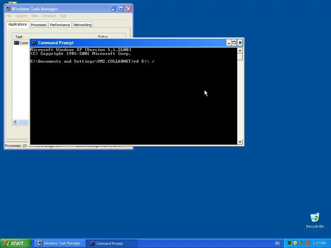This screenshot has width=331, height=248.
Task: Maximize the Command Prompt window
Action: click(x=234, y=43)
